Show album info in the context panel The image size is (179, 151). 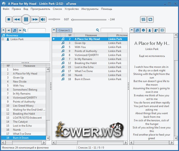(x=143, y=30)
